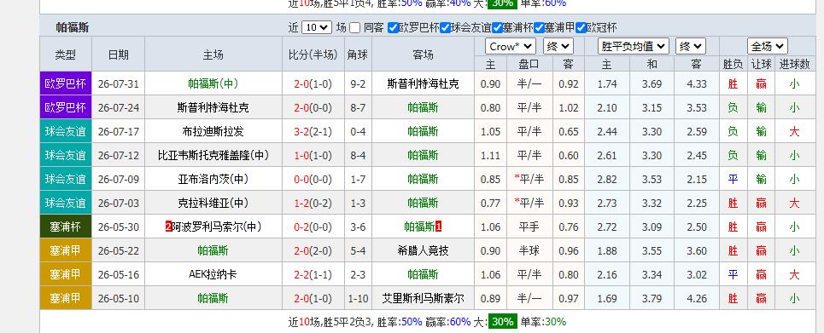The image size is (824, 333).
Task: Click the draw odds value 3.79
Action: [x=652, y=298]
